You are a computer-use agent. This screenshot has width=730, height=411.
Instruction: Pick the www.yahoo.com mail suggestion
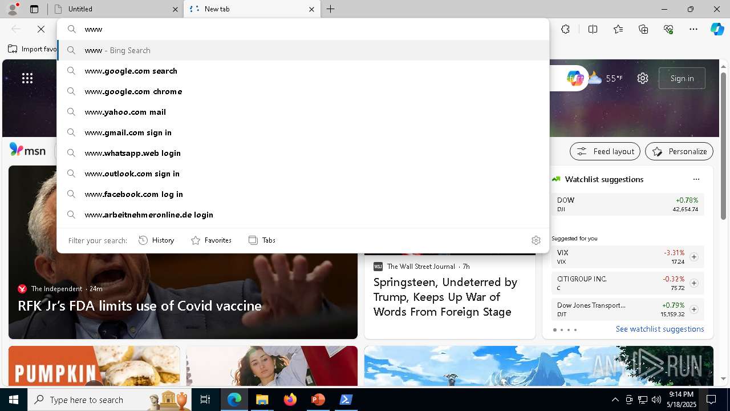(303, 112)
